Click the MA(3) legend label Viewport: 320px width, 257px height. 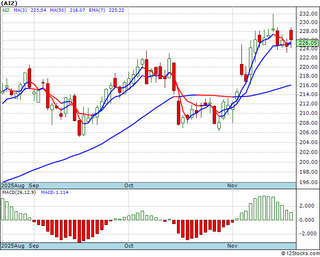click(x=20, y=10)
